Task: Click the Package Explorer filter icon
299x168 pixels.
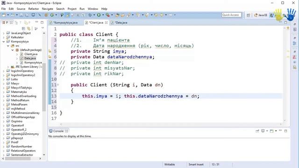Action: point(36,28)
